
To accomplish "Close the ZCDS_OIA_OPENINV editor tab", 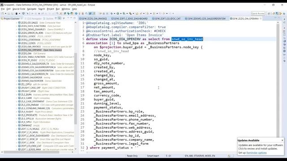I will [261, 19].
